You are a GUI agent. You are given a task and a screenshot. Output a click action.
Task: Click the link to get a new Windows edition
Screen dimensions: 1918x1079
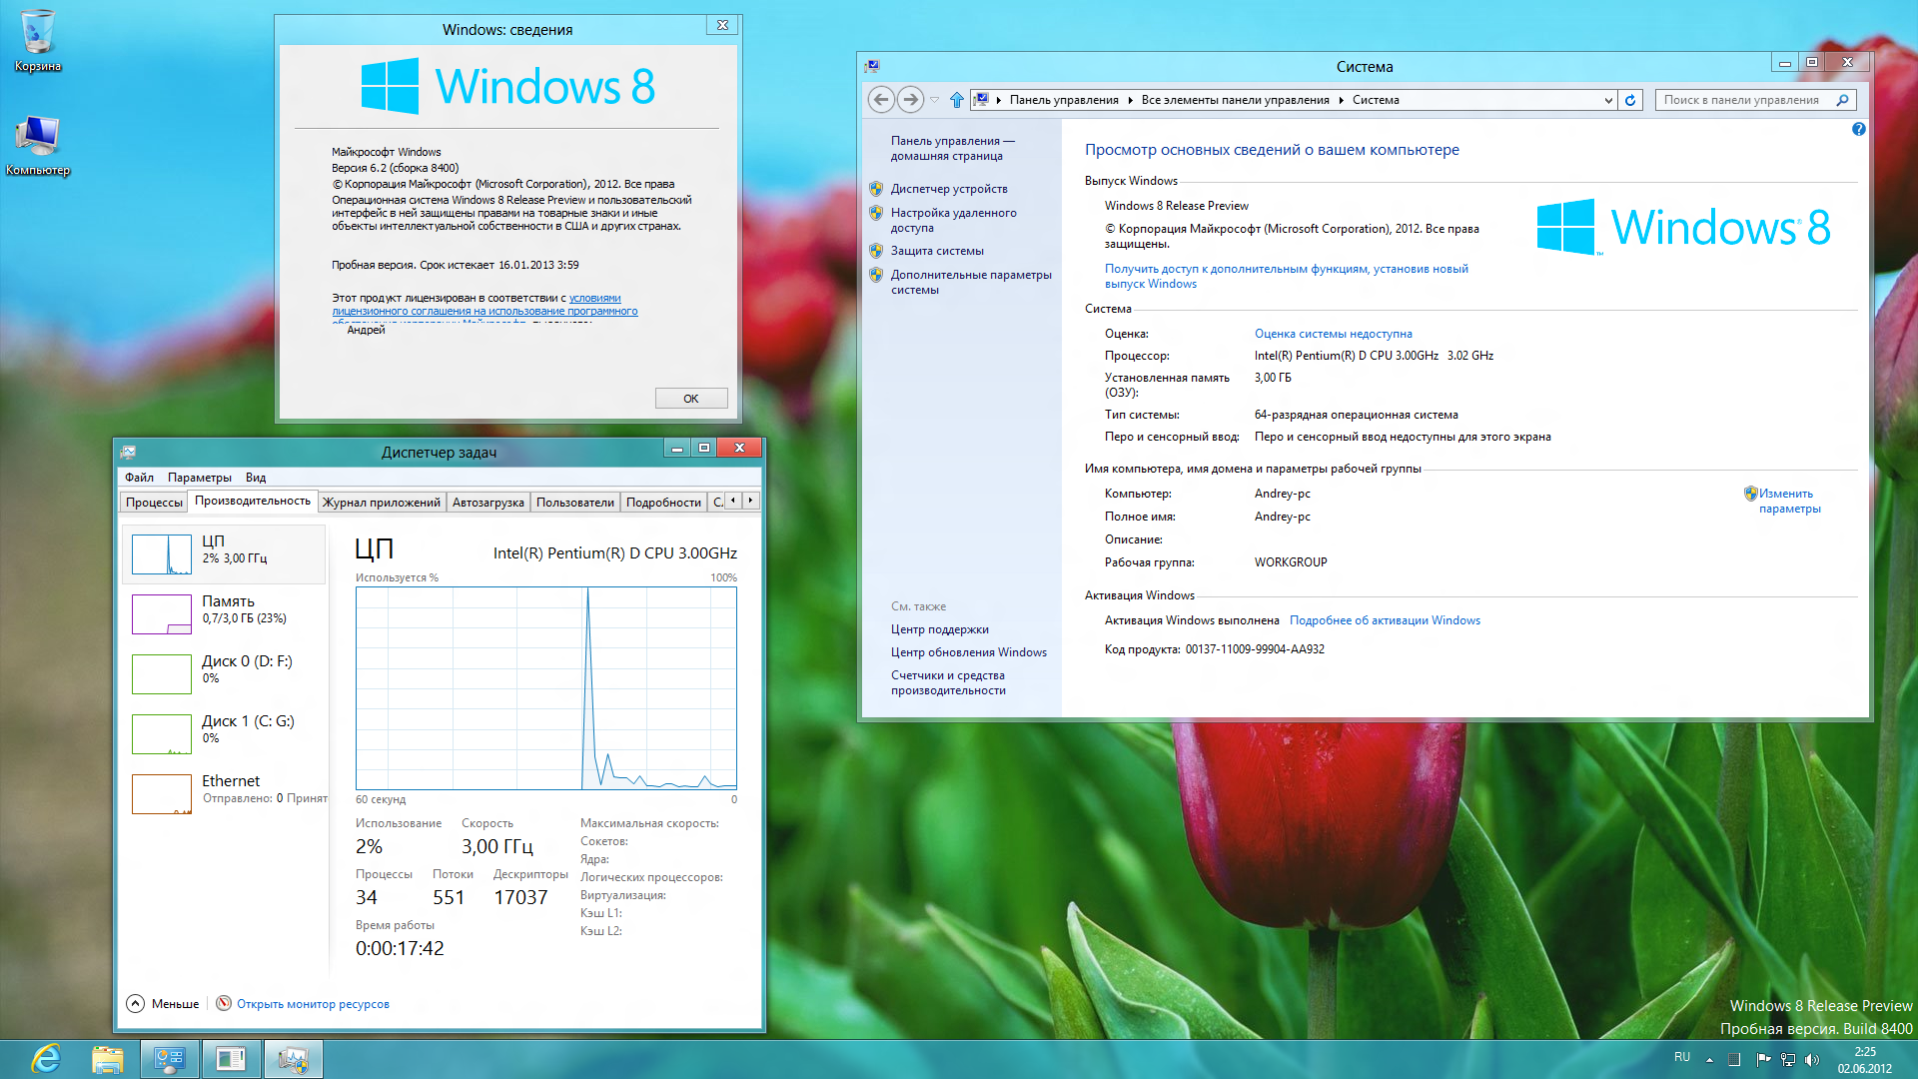point(1286,276)
